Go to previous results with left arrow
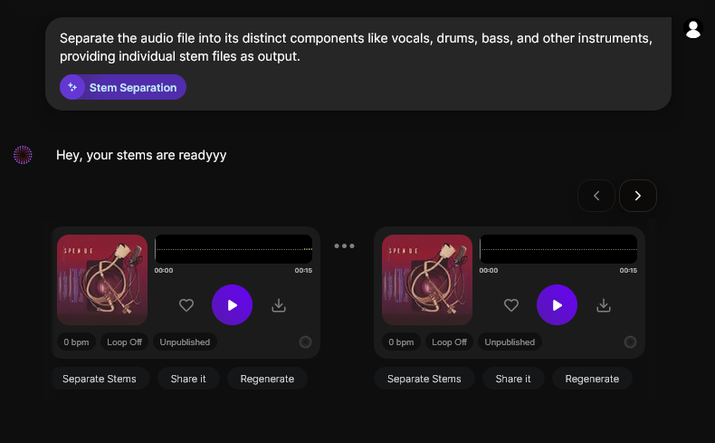This screenshot has height=443, width=715. pyautogui.click(x=596, y=196)
